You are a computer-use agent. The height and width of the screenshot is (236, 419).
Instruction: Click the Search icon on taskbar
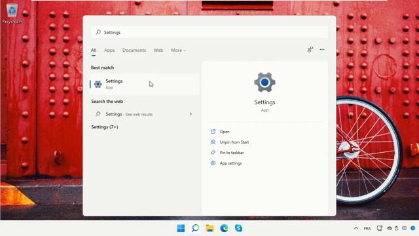click(x=195, y=228)
